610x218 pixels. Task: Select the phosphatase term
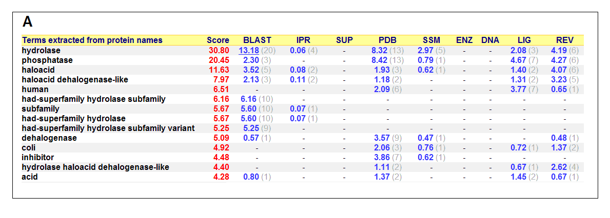(48, 60)
